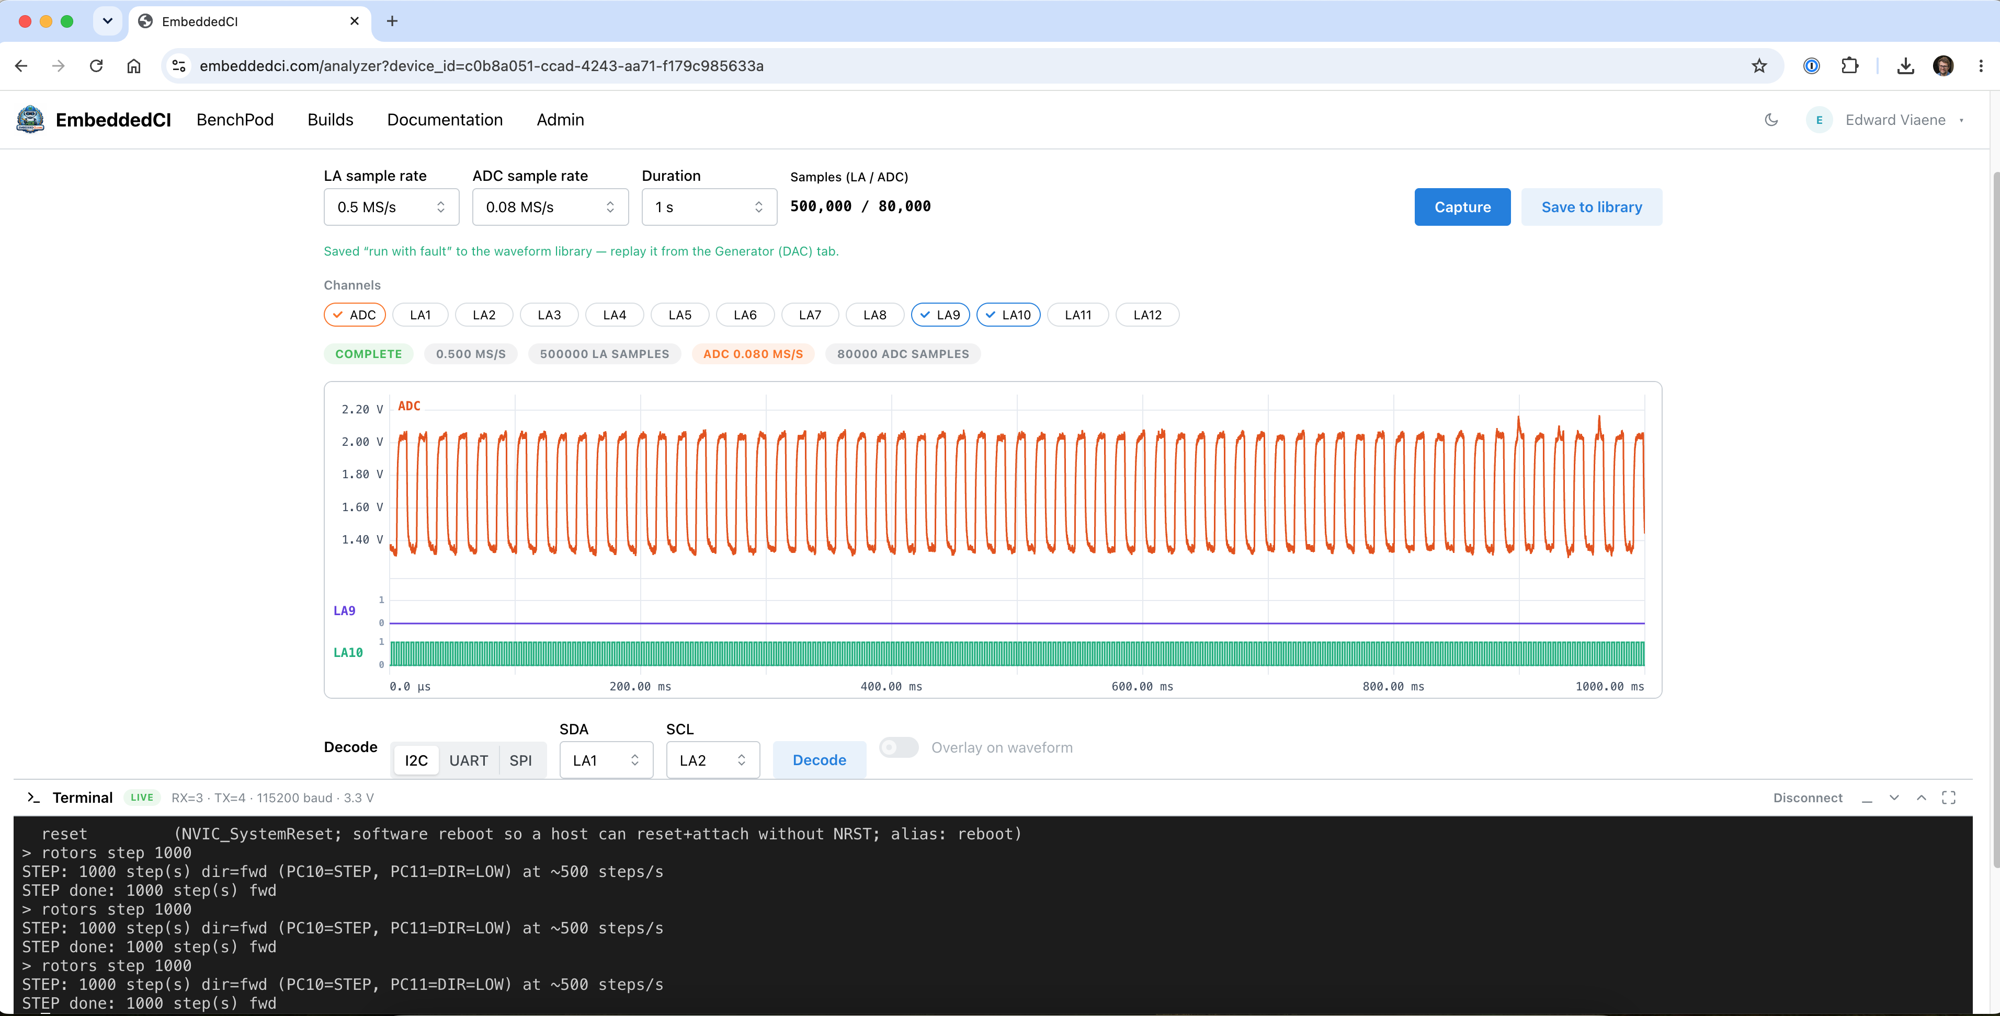The image size is (2000, 1016).
Task: Enable the LA7 channel
Action: 810,315
